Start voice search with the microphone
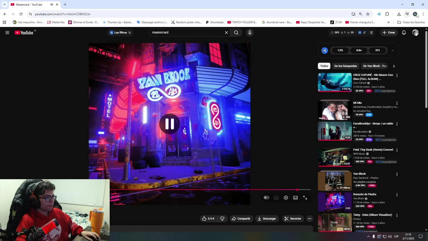This screenshot has width=428, height=241. click(249, 32)
